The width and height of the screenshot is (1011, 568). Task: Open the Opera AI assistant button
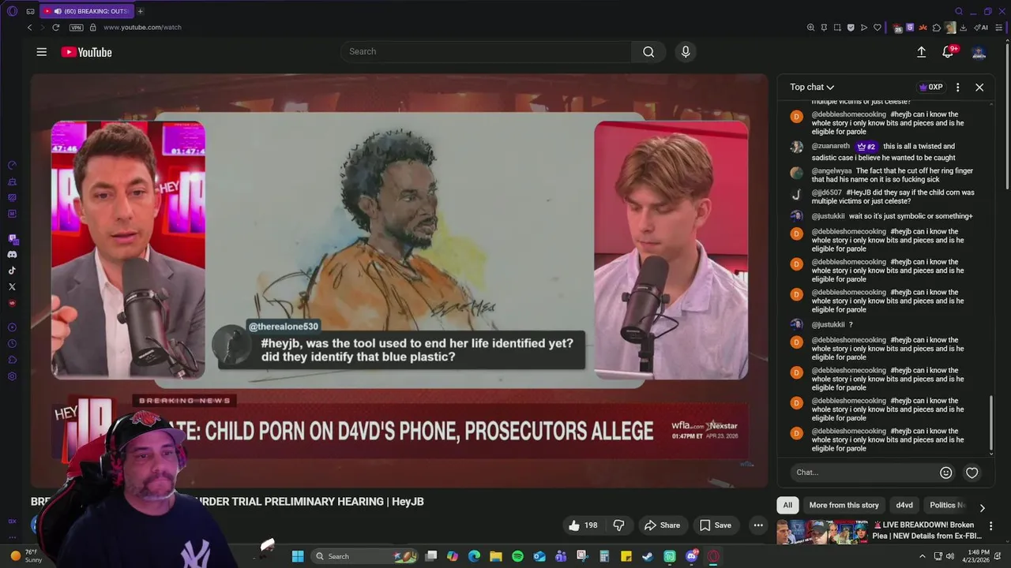[x=983, y=28]
